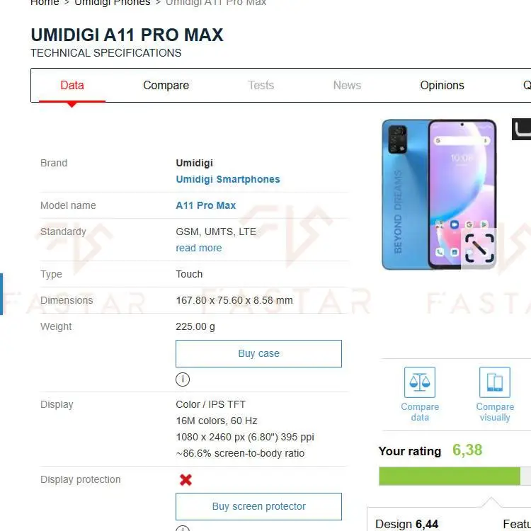531x531 pixels.
Task: Open the News tab
Action: 347,86
